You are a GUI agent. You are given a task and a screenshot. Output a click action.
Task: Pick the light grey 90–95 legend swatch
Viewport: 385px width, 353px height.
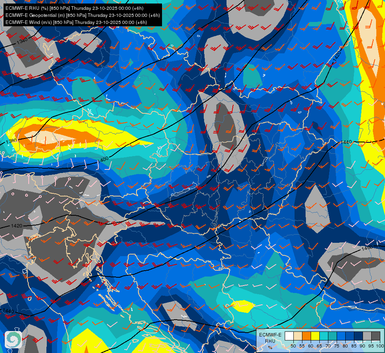pyautogui.click(x=367, y=336)
